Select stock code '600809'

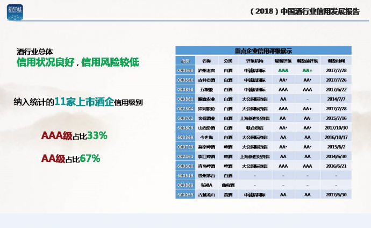185,128
